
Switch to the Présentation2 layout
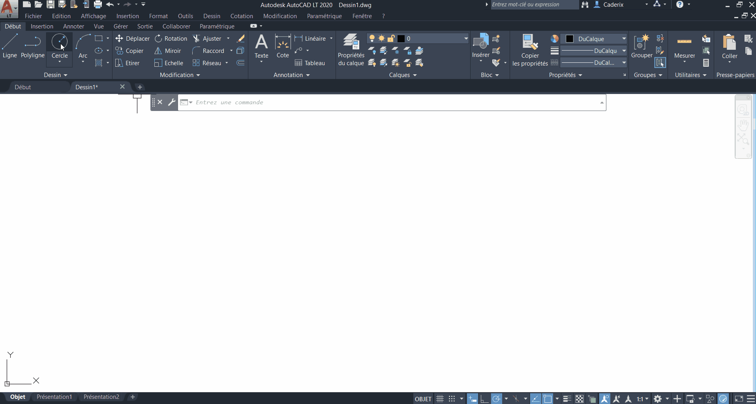click(x=101, y=396)
